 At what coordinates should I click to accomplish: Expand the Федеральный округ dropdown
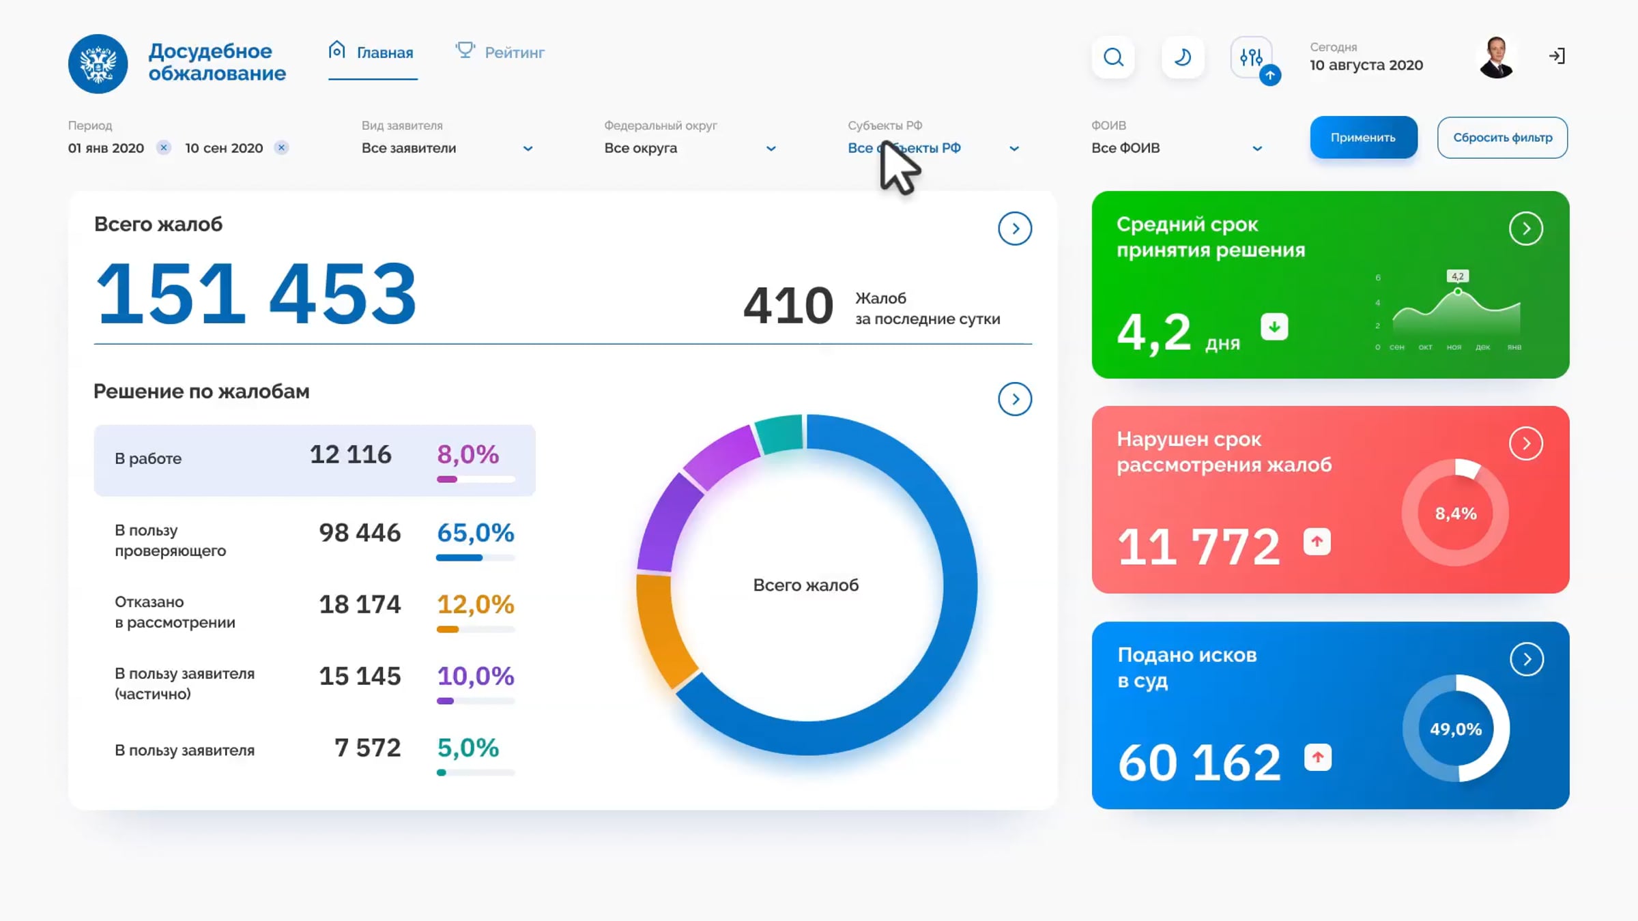690,148
